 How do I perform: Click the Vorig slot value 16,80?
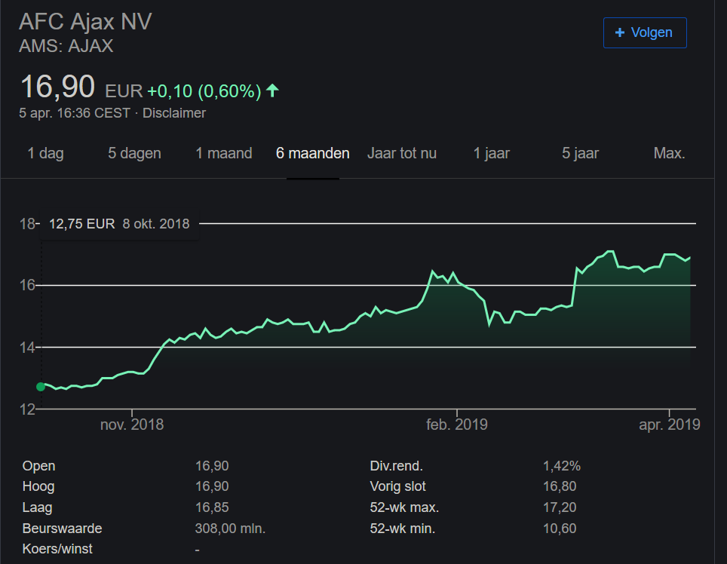point(560,486)
